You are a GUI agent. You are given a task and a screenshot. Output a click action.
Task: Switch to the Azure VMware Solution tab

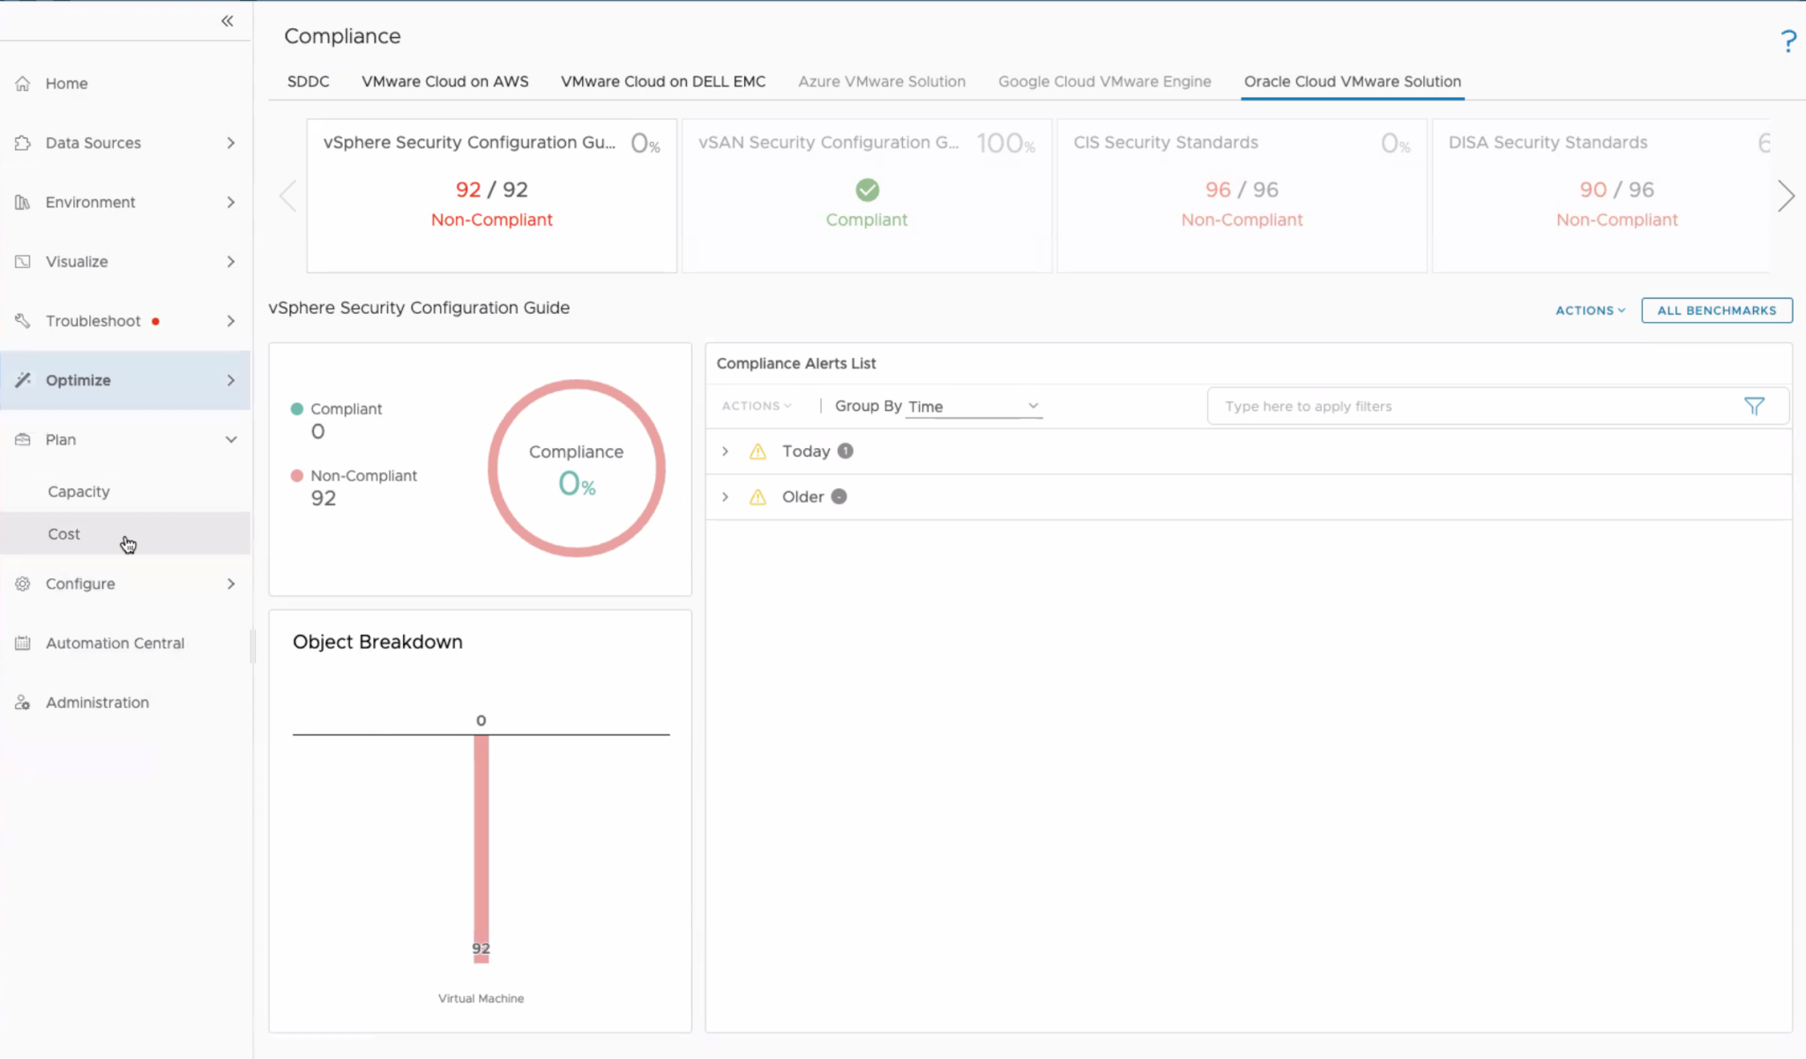pyautogui.click(x=882, y=81)
